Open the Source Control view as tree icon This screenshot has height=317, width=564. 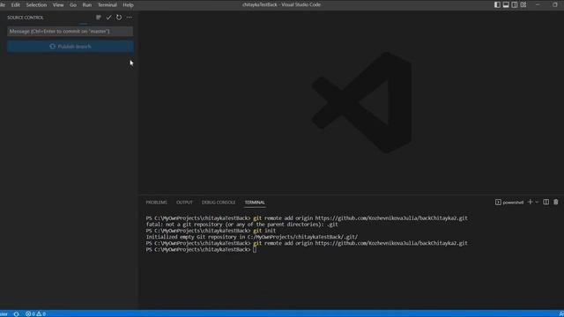[x=98, y=18]
